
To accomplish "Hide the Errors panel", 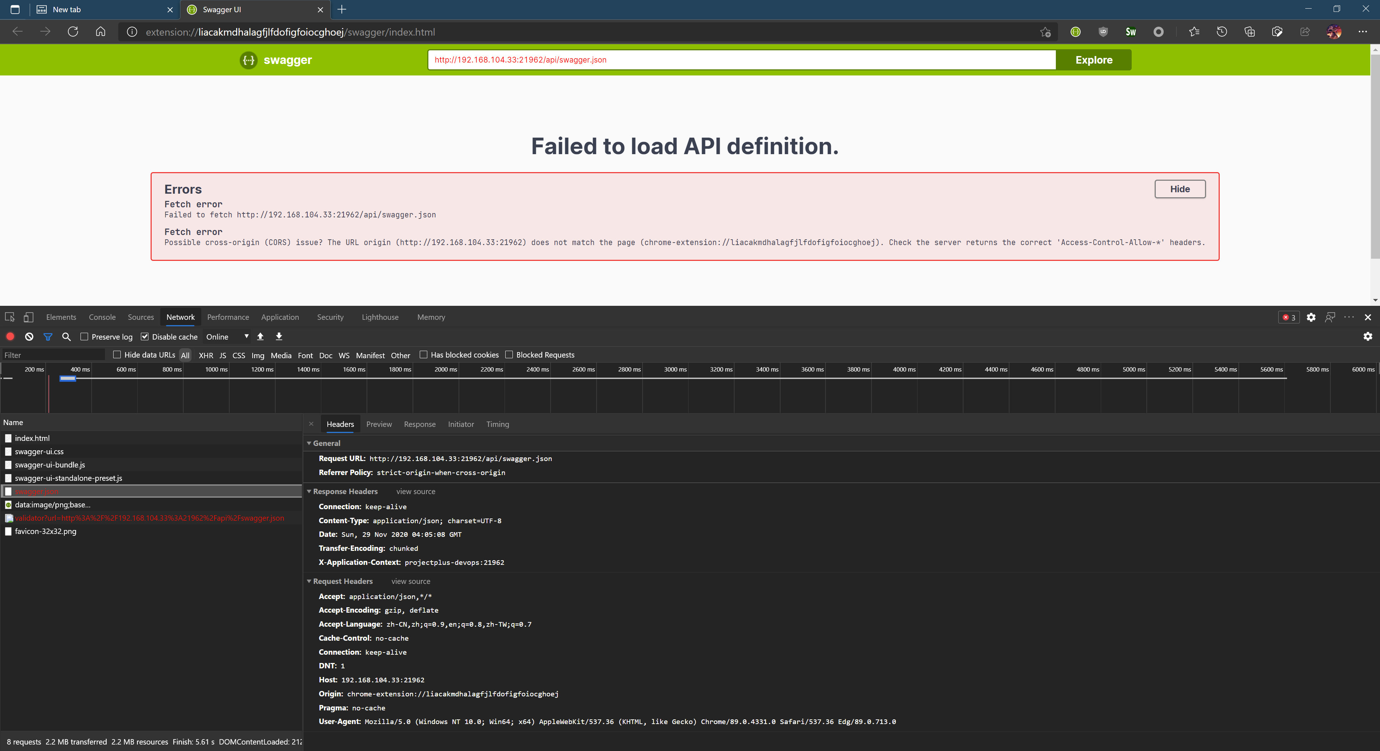I will click(x=1179, y=189).
